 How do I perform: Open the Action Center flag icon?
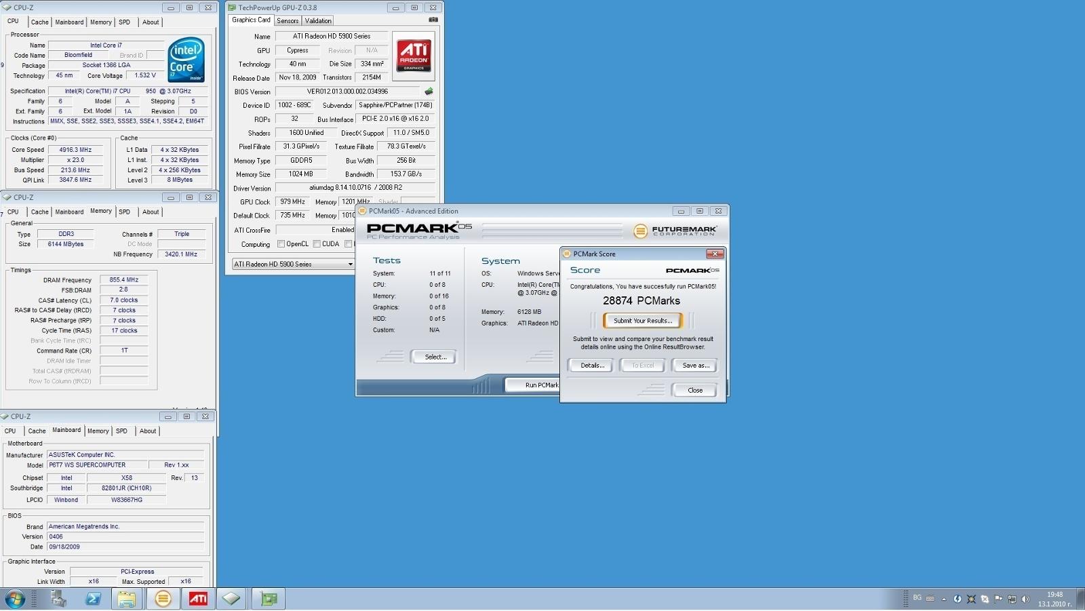tap(998, 599)
